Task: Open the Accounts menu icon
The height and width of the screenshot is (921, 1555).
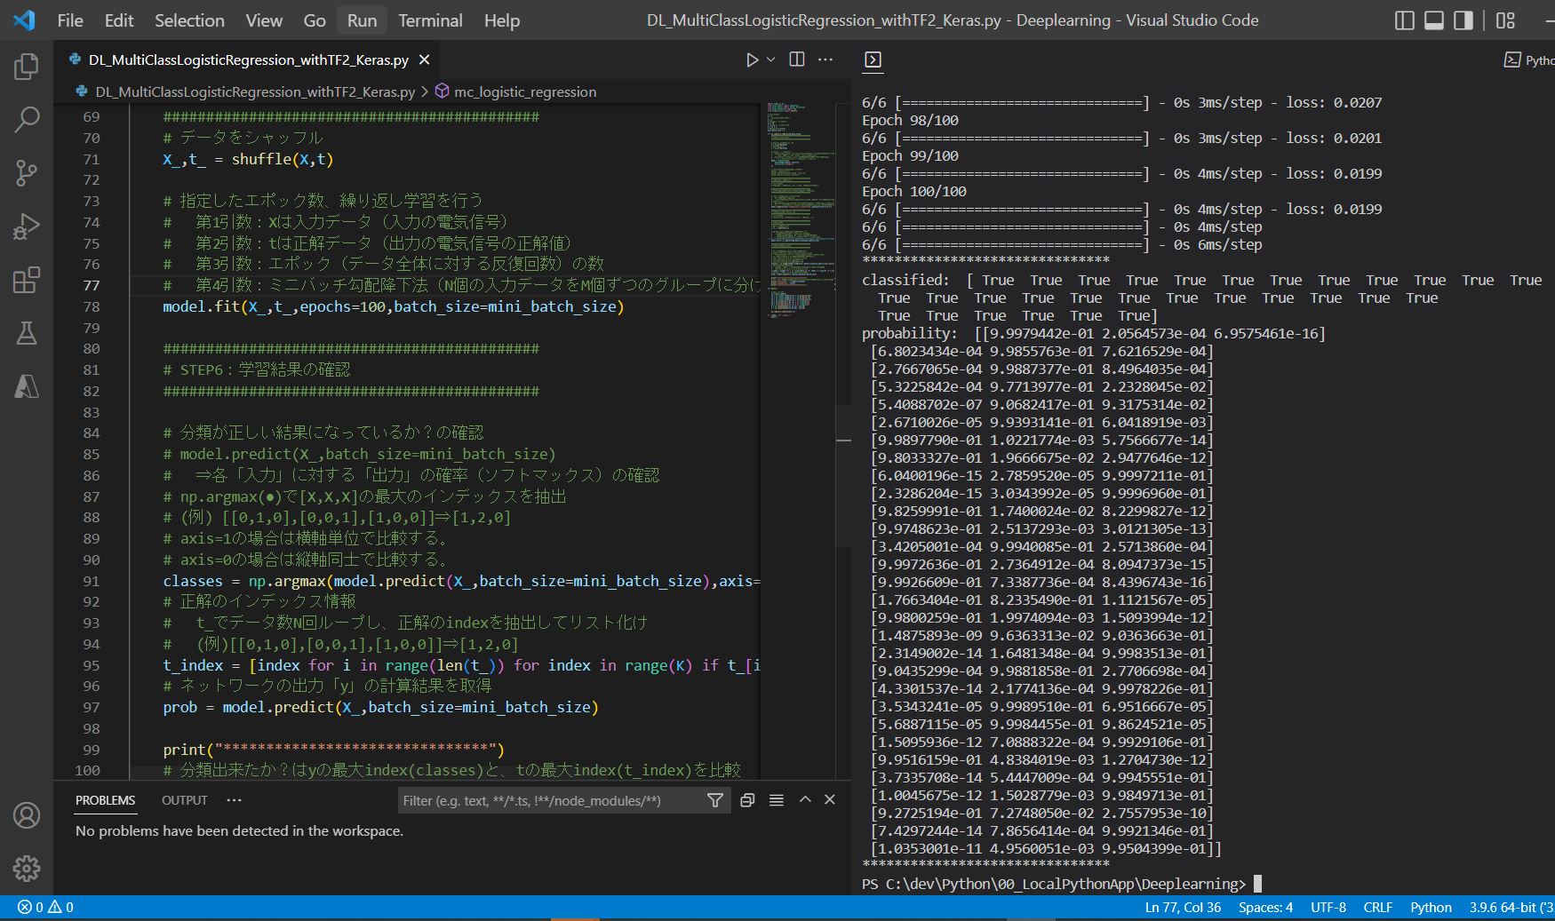Action: coord(27,815)
